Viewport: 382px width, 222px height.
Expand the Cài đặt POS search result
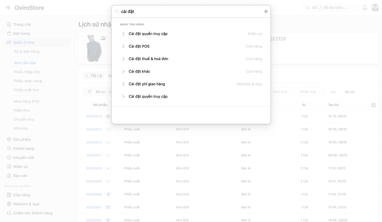click(124, 46)
